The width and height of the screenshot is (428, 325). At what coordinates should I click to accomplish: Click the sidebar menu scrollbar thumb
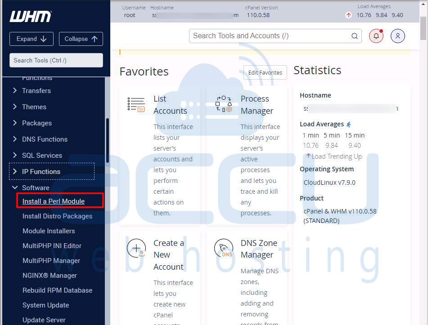(x=108, y=140)
